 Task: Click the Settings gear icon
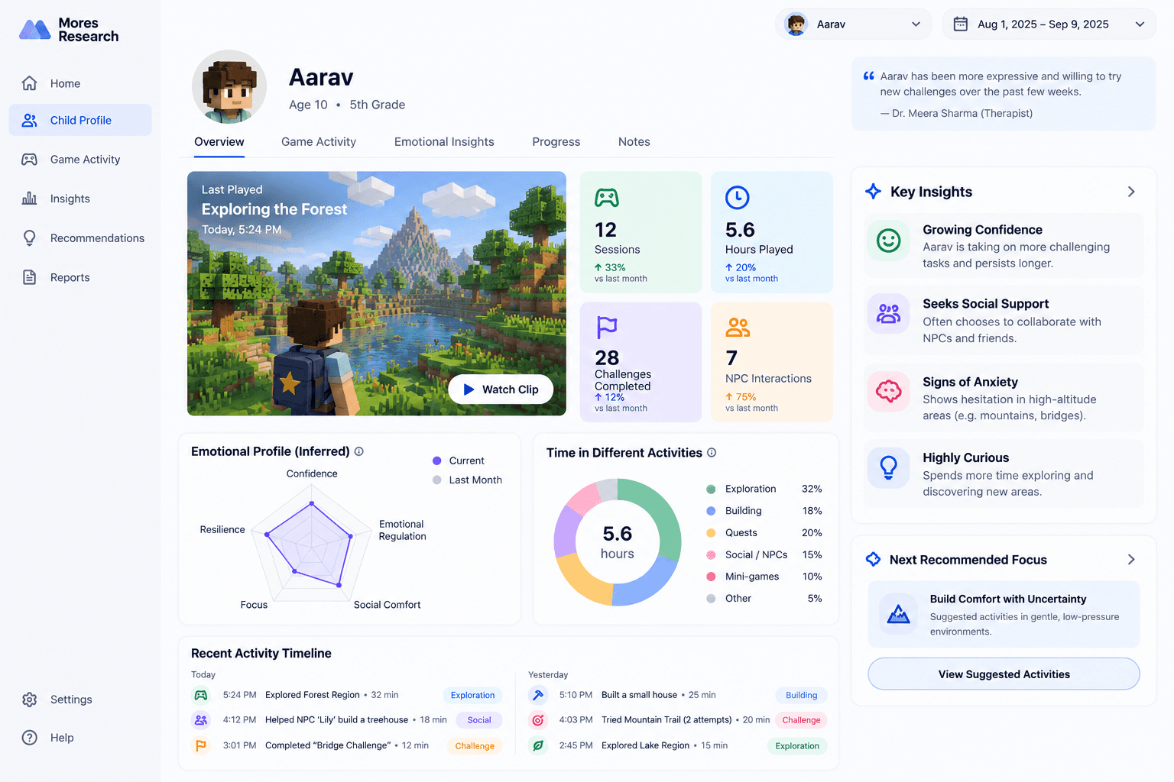pyautogui.click(x=29, y=700)
